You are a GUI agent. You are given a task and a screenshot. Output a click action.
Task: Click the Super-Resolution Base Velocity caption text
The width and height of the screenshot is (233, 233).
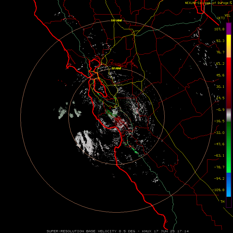[x=118, y=231]
